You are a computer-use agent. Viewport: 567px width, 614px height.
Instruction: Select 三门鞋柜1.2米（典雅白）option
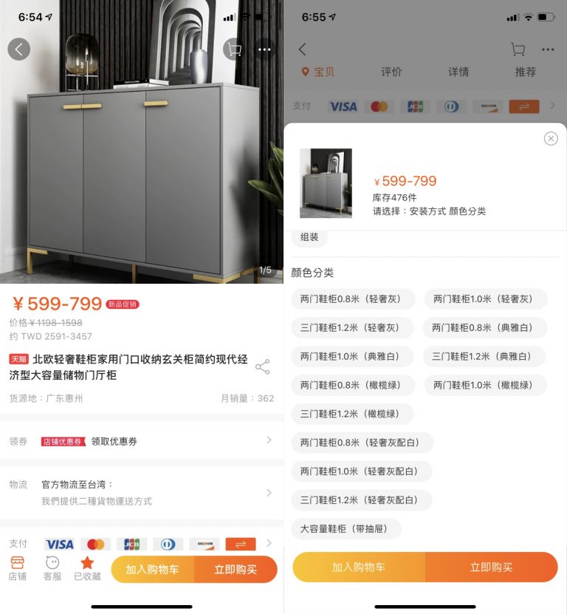click(x=484, y=356)
